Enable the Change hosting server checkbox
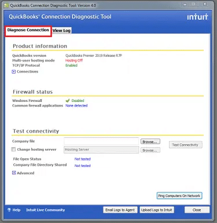Image resolution: width=217 pixels, height=223 pixels. [13, 149]
